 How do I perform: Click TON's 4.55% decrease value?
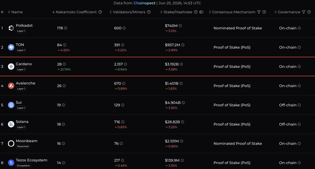point(64,50)
